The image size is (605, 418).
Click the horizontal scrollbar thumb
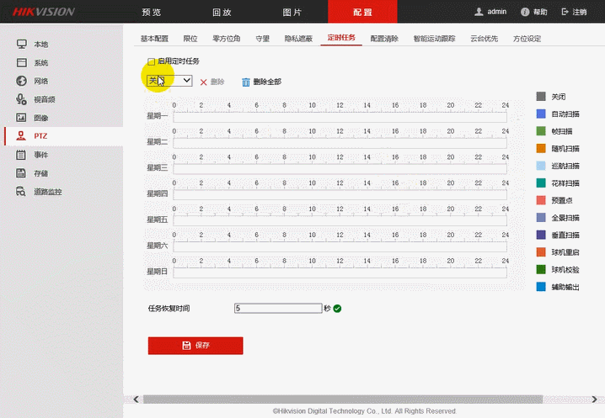pyautogui.click(x=343, y=399)
